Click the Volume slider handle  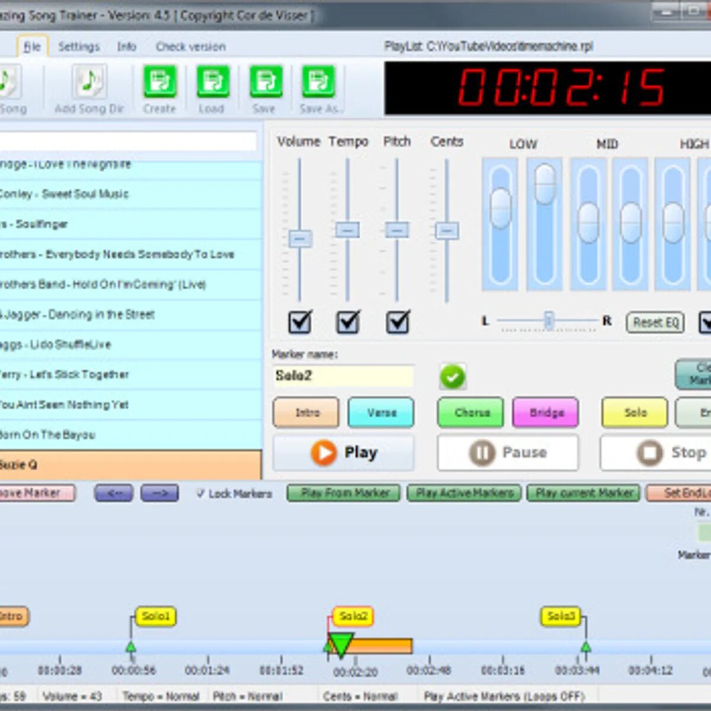300,239
